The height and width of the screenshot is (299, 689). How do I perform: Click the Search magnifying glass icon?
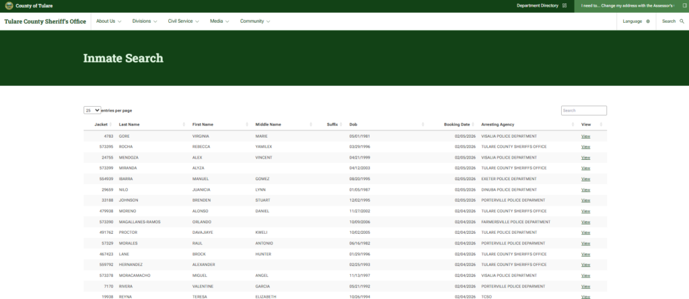(682, 22)
